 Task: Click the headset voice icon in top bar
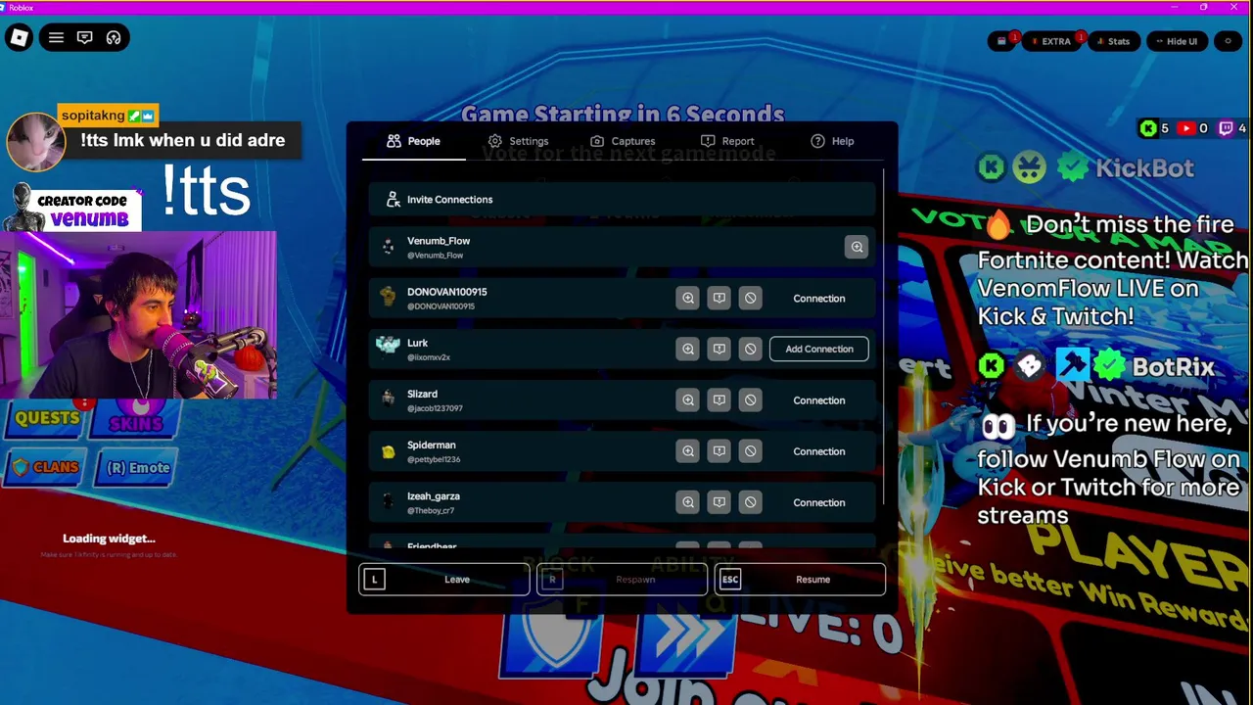114,37
